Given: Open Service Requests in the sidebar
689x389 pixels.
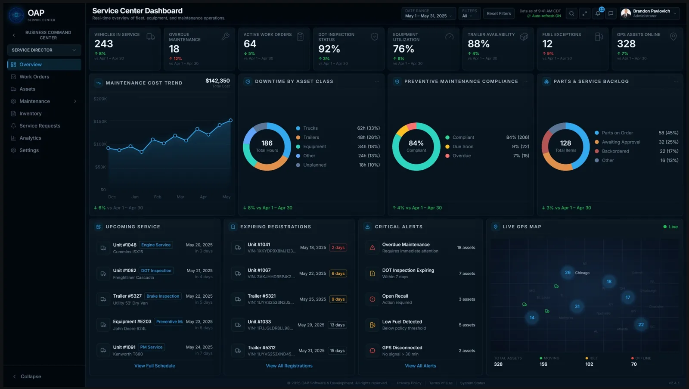Looking at the screenshot, I should click(44, 126).
